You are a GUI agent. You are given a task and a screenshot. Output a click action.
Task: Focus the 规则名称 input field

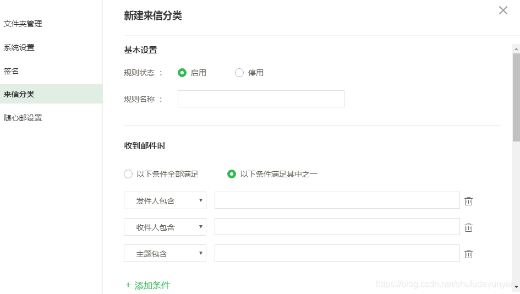[x=261, y=99]
